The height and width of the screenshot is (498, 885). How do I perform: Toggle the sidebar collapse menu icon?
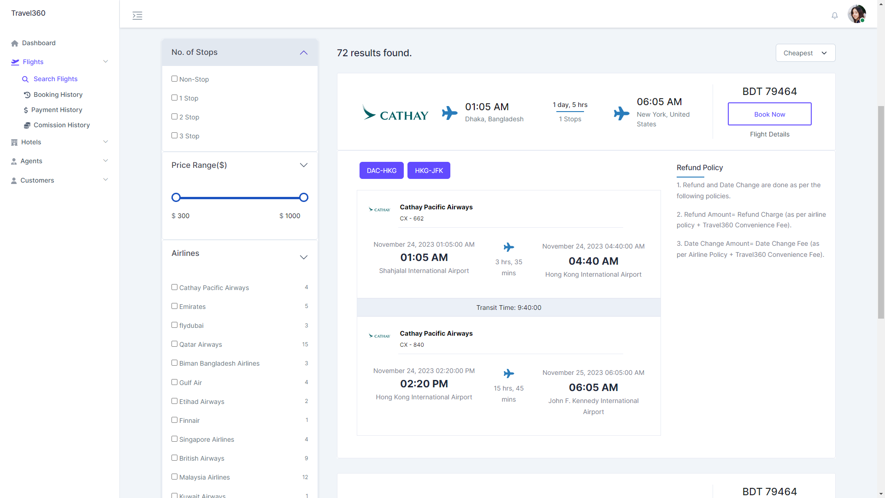tap(137, 16)
